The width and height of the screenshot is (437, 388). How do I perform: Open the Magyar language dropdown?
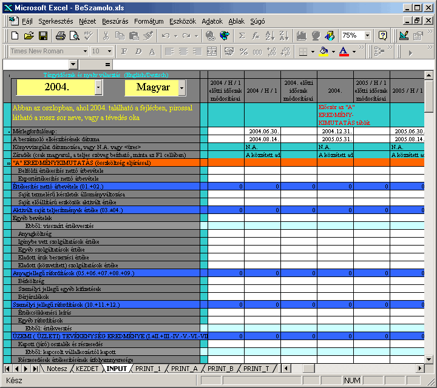coord(181,88)
